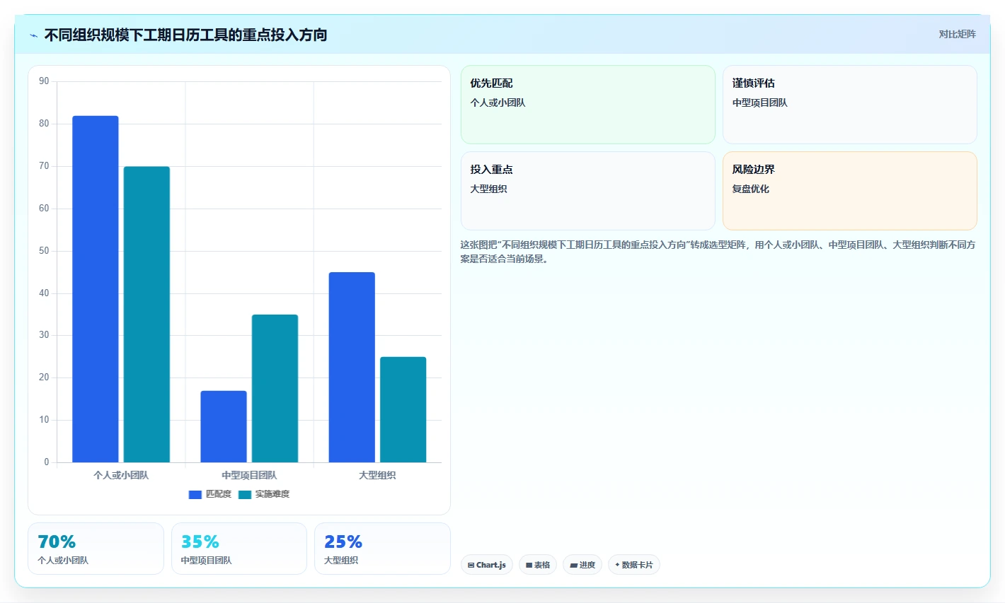Open the 投入重点 card
Image resolution: width=1005 pixels, height=603 pixels.
(x=588, y=191)
